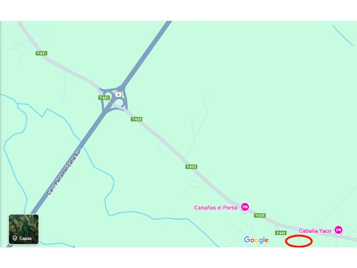Select the T-625 badge near Cabañas el Portal

point(260,215)
